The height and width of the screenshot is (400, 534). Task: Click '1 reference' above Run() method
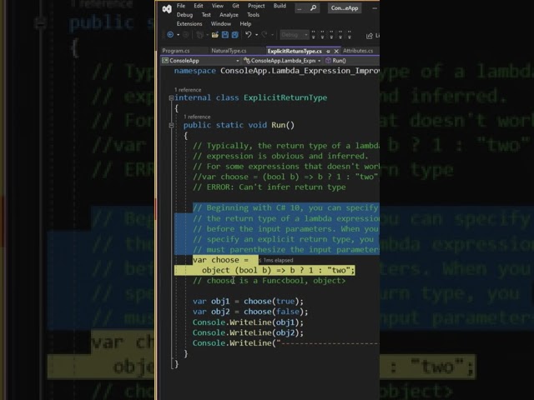(197, 117)
